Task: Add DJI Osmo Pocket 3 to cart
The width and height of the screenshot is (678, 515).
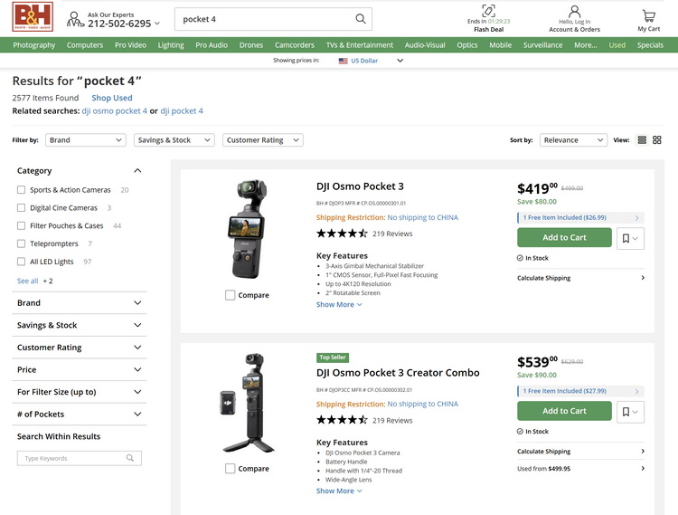Action: [564, 238]
